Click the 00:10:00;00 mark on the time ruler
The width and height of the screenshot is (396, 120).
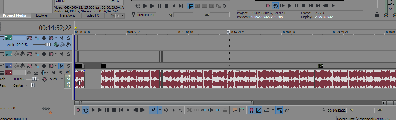186,32
